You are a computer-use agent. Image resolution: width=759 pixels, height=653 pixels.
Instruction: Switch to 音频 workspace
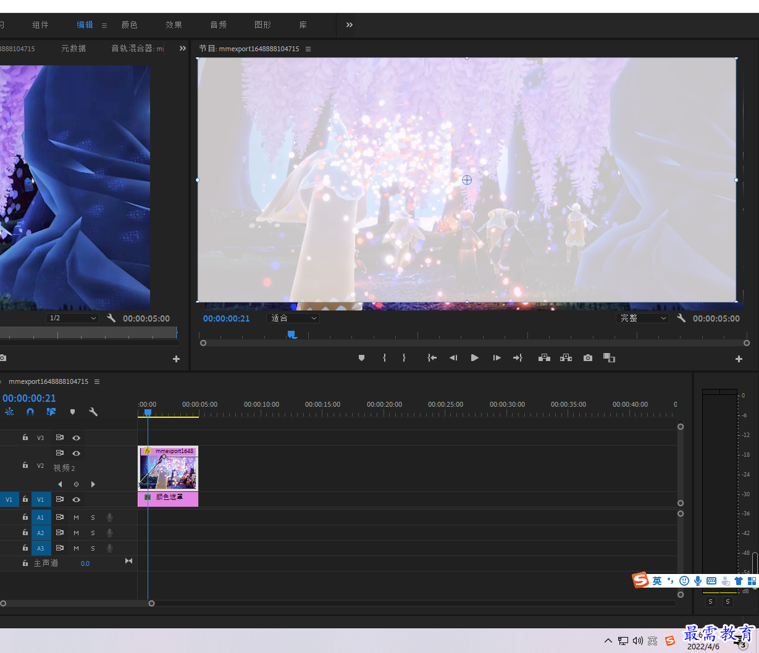(x=218, y=25)
